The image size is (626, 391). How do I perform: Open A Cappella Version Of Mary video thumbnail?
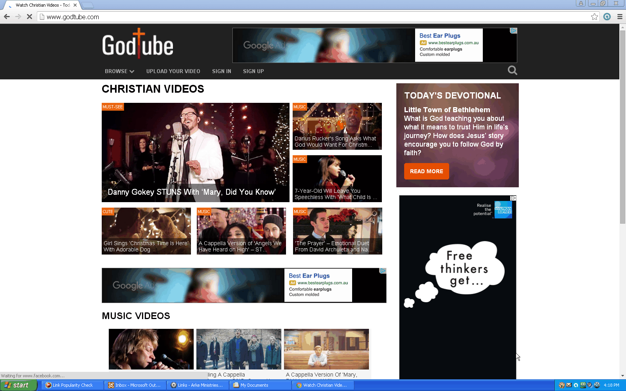[x=326, y=349]
